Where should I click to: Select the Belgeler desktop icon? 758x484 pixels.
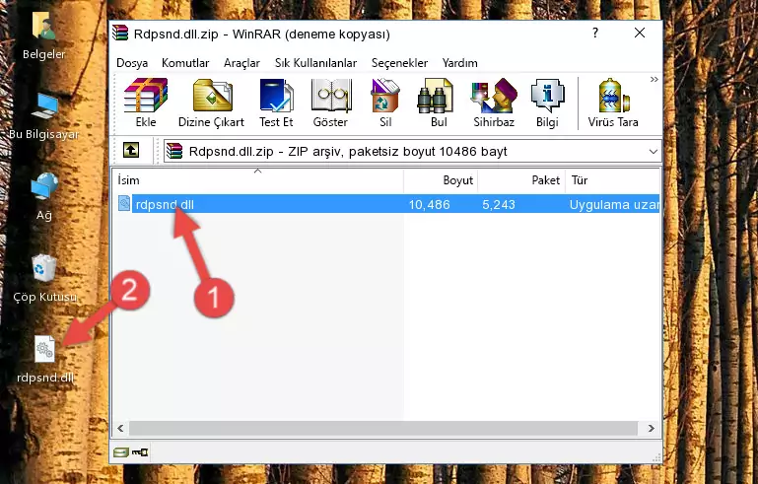[44, 36]
